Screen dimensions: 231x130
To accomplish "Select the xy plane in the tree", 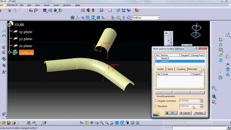I will tap(26, 32).
